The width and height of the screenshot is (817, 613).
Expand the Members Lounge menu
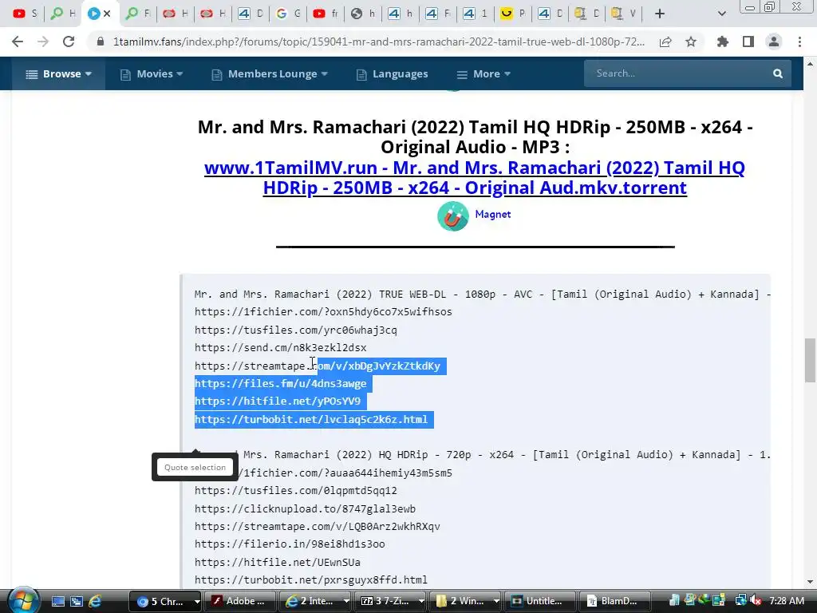(x=270, y=74)
